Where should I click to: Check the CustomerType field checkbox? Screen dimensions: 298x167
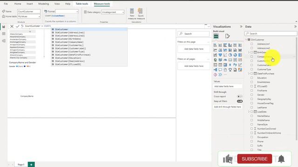pyautogui.click(x=251, y=69)
